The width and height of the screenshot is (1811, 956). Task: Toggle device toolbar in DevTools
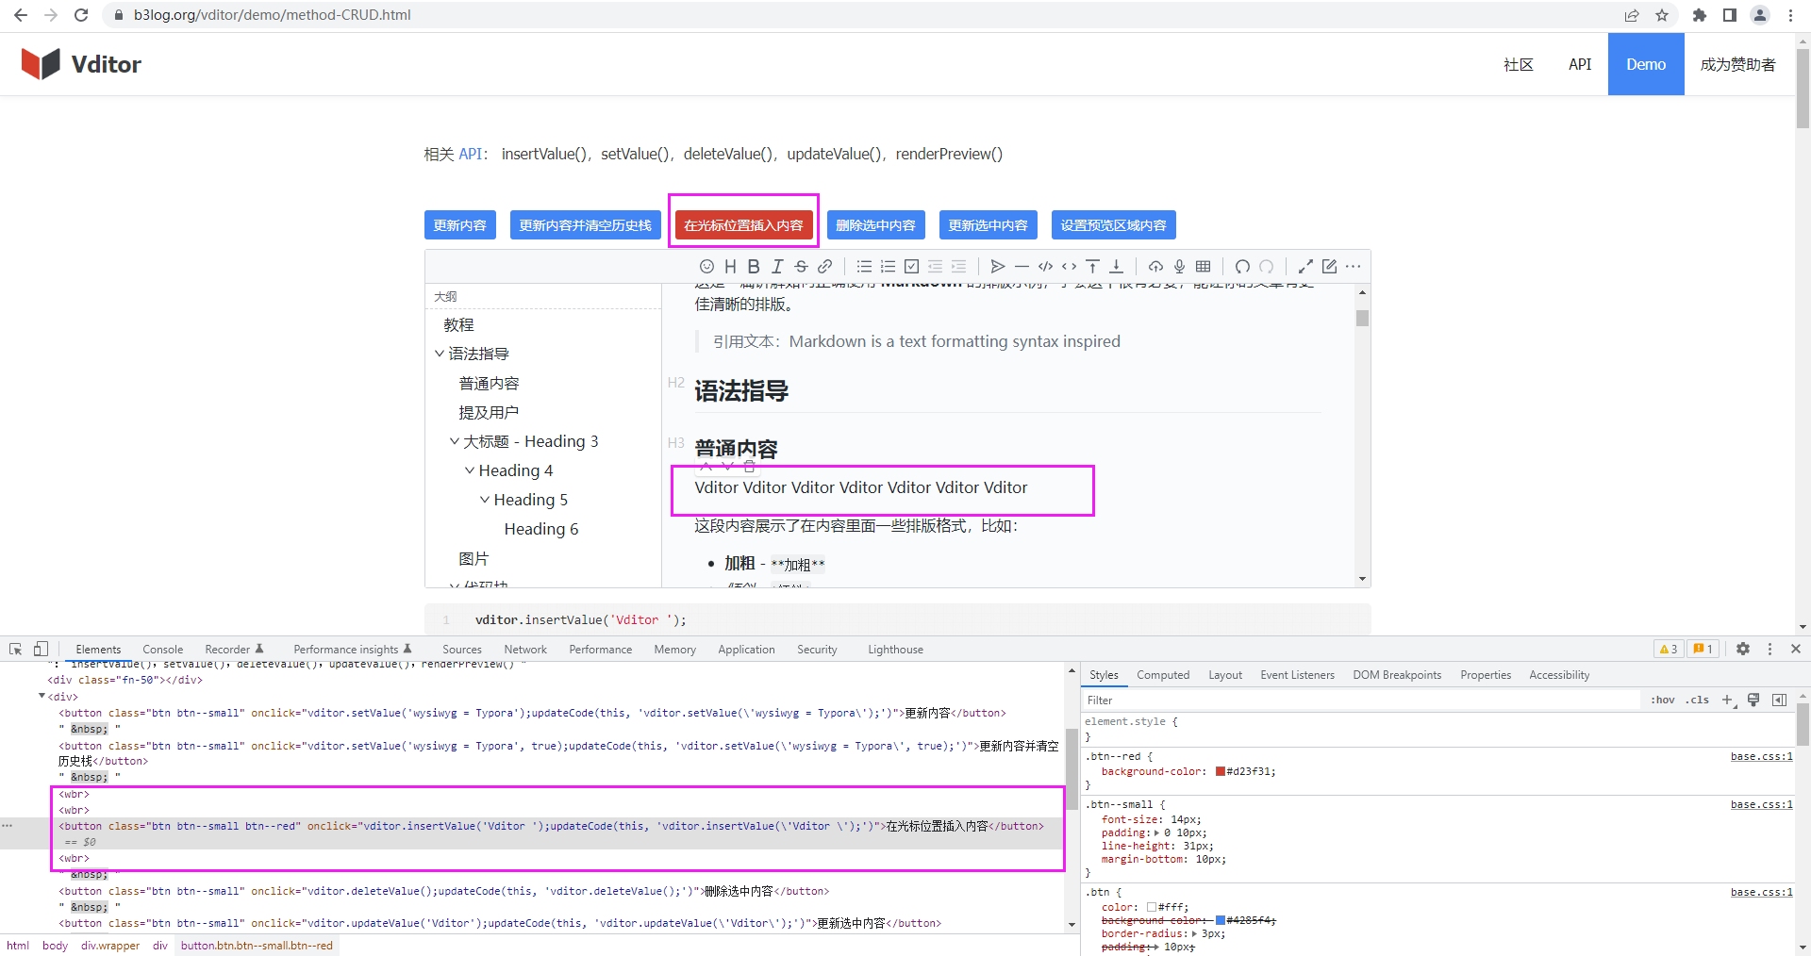click(x=41, y=649)
